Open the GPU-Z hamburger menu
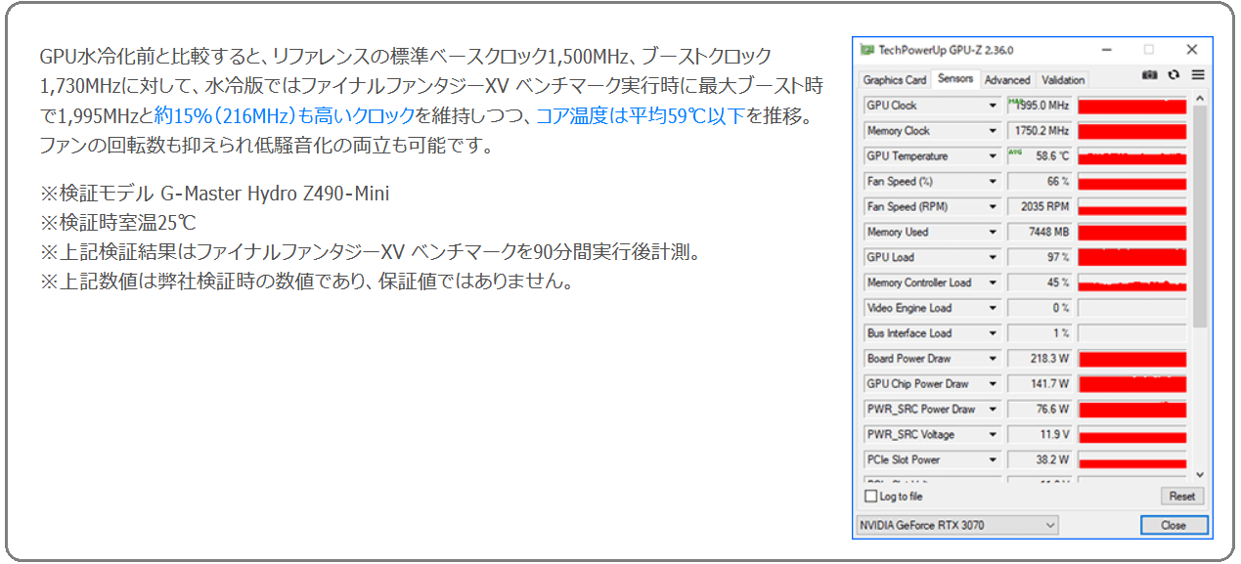 coord(1197,75)
